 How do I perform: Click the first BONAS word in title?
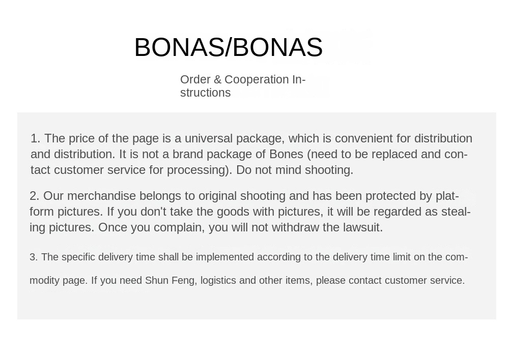(x=179, y=47)
